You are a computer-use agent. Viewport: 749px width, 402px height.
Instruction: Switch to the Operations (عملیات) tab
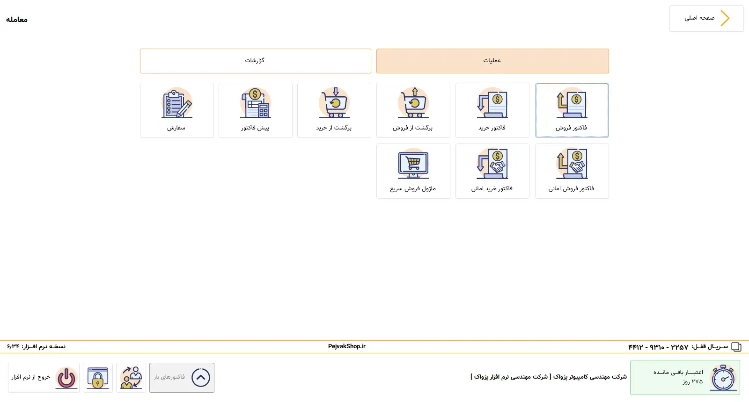[492, 61]
